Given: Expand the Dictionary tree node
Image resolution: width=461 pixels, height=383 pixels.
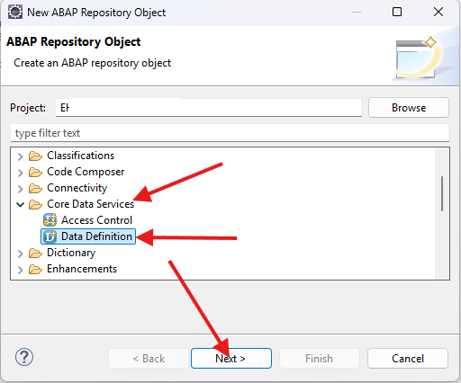Looking at the screenshot, I should pos(20,254).
